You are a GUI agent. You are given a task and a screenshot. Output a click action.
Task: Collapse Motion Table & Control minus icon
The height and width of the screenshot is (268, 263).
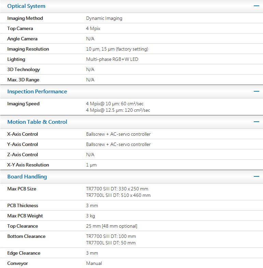coord(257,122)
